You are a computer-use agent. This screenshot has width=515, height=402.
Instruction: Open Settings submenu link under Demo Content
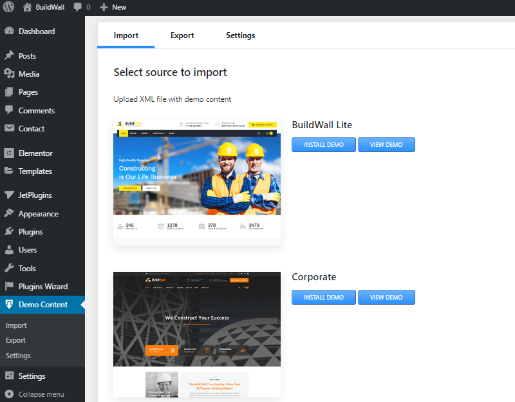tap(18, 356)
